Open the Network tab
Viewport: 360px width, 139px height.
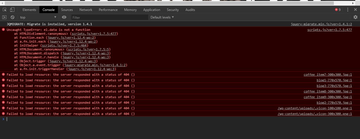(x=86, y=10)
